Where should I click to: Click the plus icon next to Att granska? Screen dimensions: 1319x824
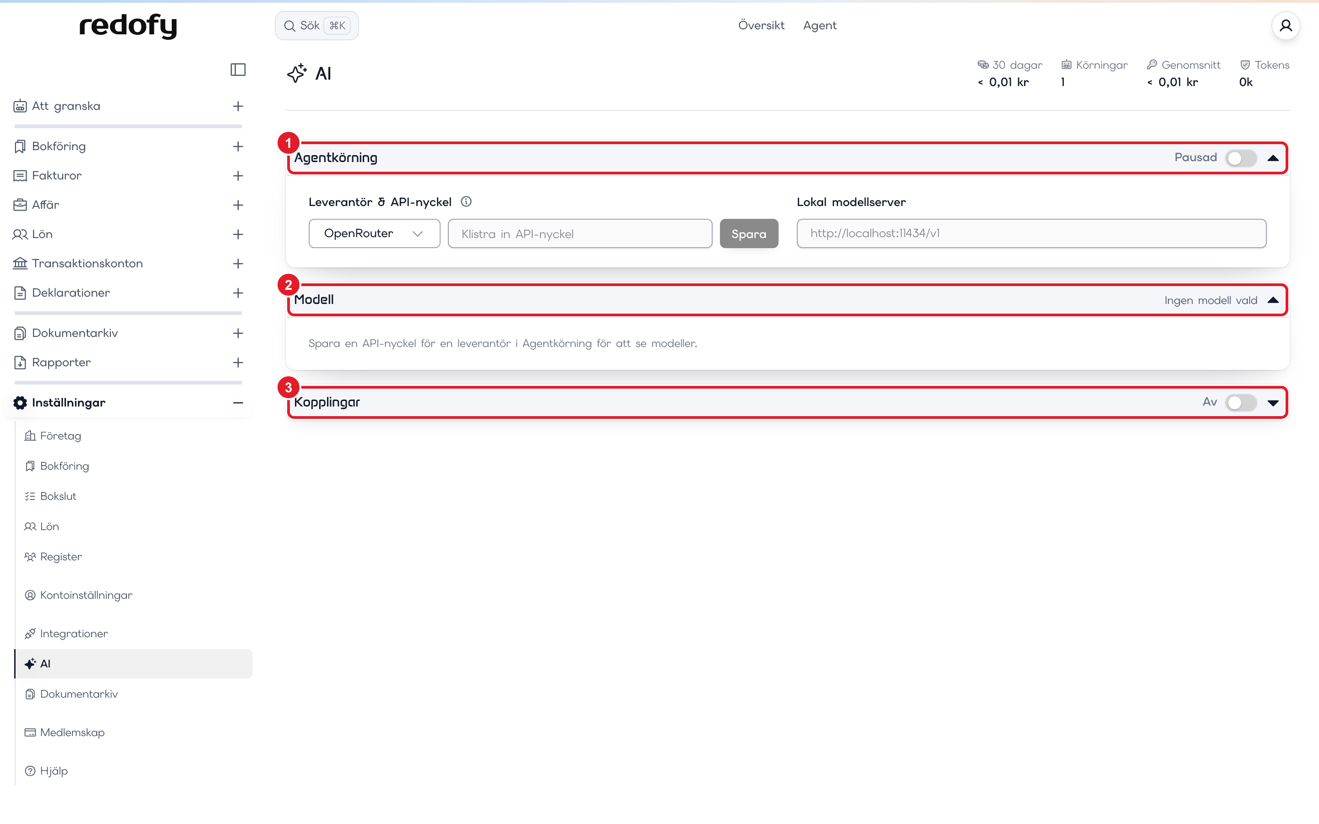[x=238, y=106]
